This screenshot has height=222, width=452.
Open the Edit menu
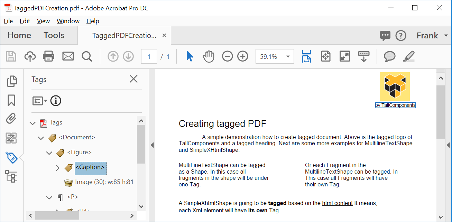pos(25,21)
